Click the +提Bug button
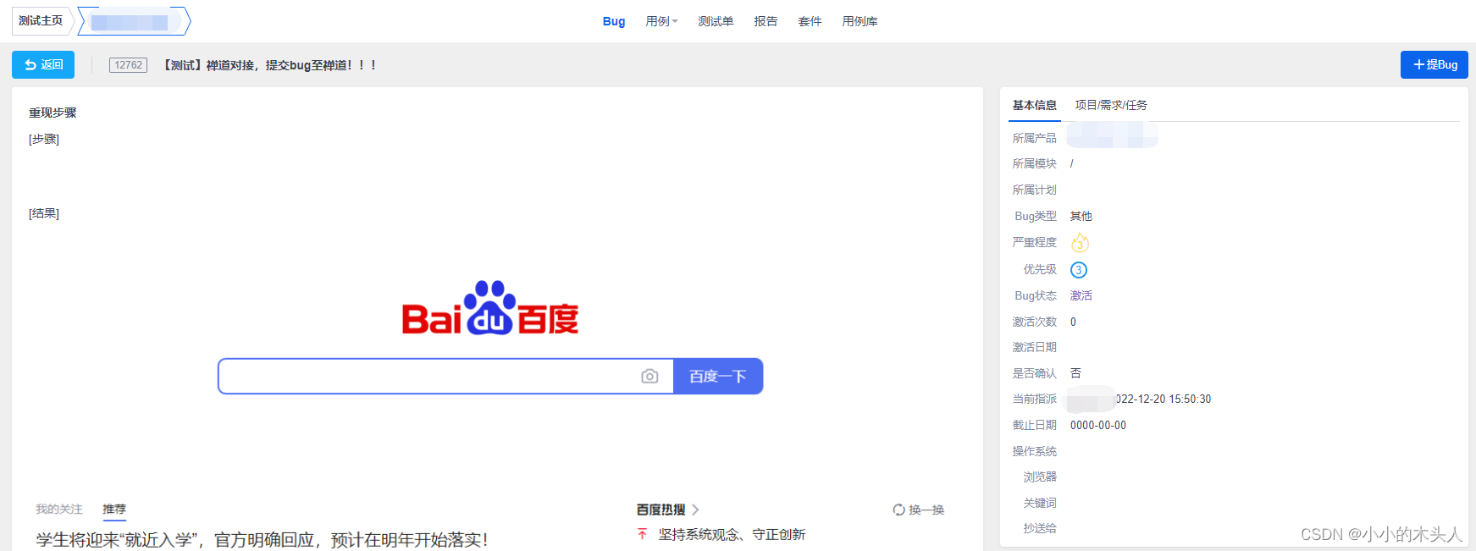Viewport: 1476px width, 551px height. [1434, 64]
